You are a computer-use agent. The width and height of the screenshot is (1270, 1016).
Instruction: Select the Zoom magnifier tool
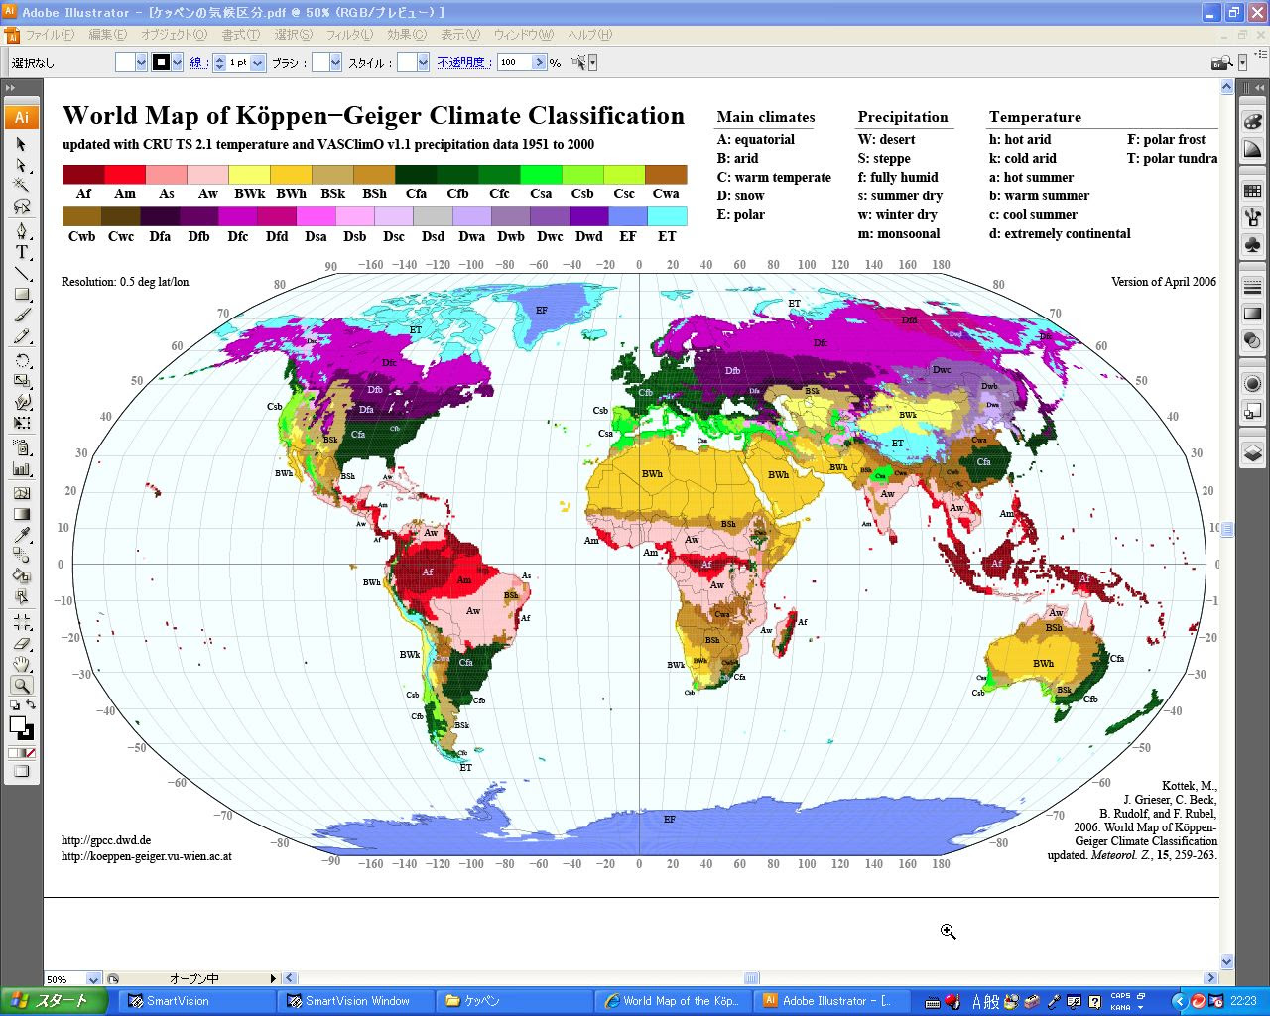coord(22,685)
